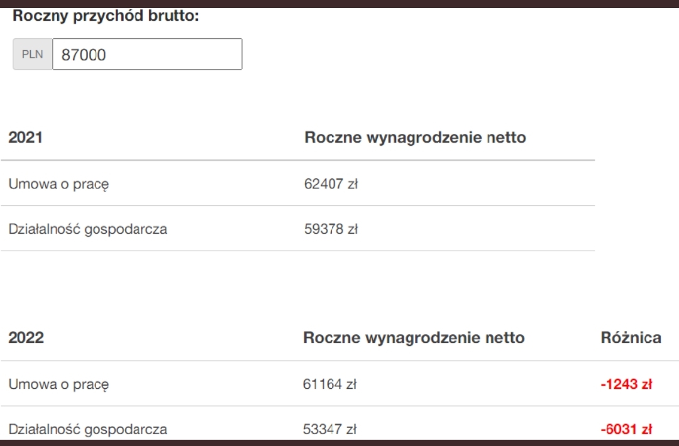Click the 62407 zł net salary value
679x446 pixels.
(331, 184)
